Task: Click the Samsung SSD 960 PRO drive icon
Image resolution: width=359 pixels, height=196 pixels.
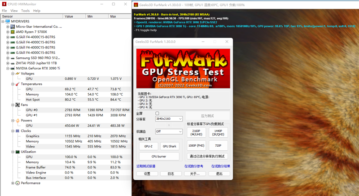Action: [x=13, y=58]
